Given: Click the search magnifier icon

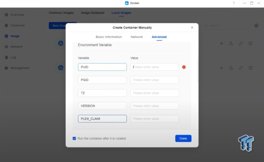Looking at the screenshot, I should pos(206,26).
